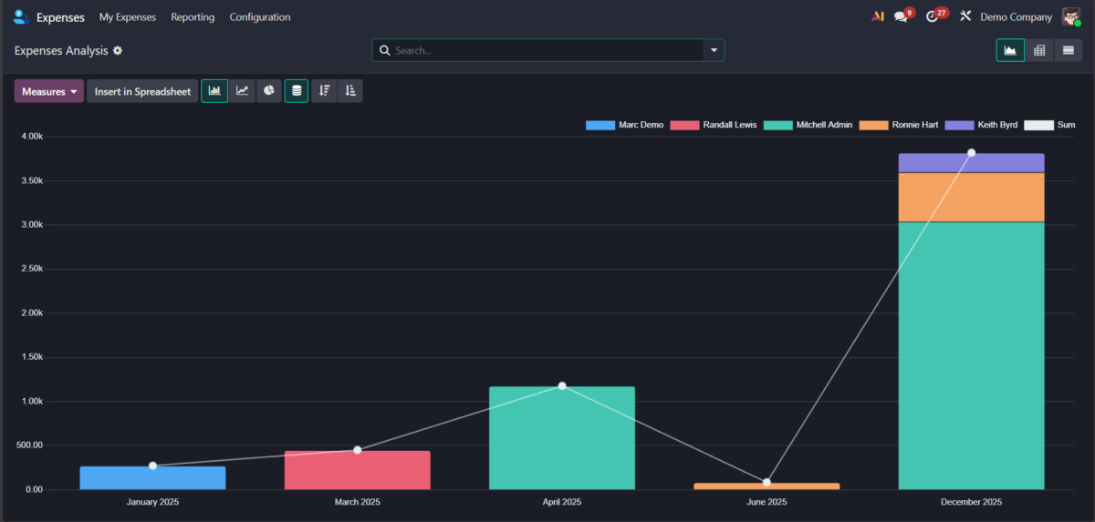Open the Configuration menu
The height and width of the screenshot is (522, 1095).
click(260, 17)
